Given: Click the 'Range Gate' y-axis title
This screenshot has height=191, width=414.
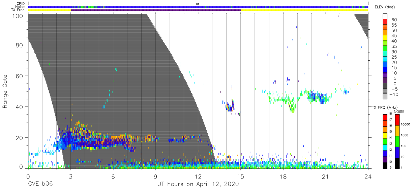Looking at the screenshot, I should 5,91.
